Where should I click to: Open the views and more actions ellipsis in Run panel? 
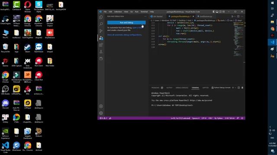tap(145, 16)
